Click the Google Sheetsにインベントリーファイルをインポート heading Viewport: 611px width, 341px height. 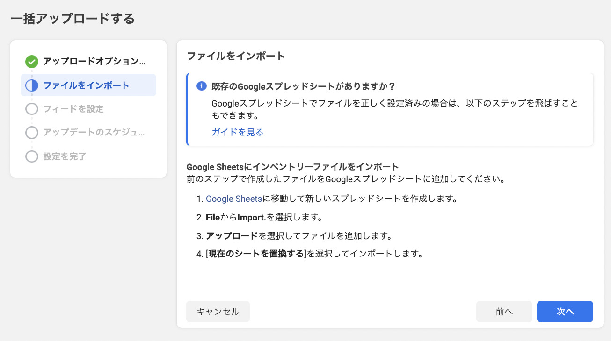292,167
